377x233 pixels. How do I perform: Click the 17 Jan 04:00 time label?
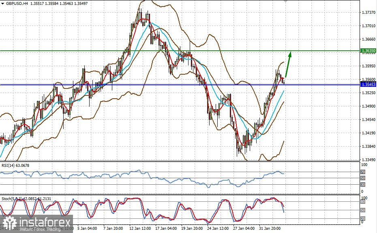coord(166,228)
